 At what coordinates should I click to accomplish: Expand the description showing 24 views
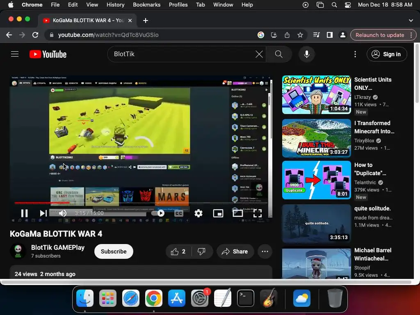[141, 273]
